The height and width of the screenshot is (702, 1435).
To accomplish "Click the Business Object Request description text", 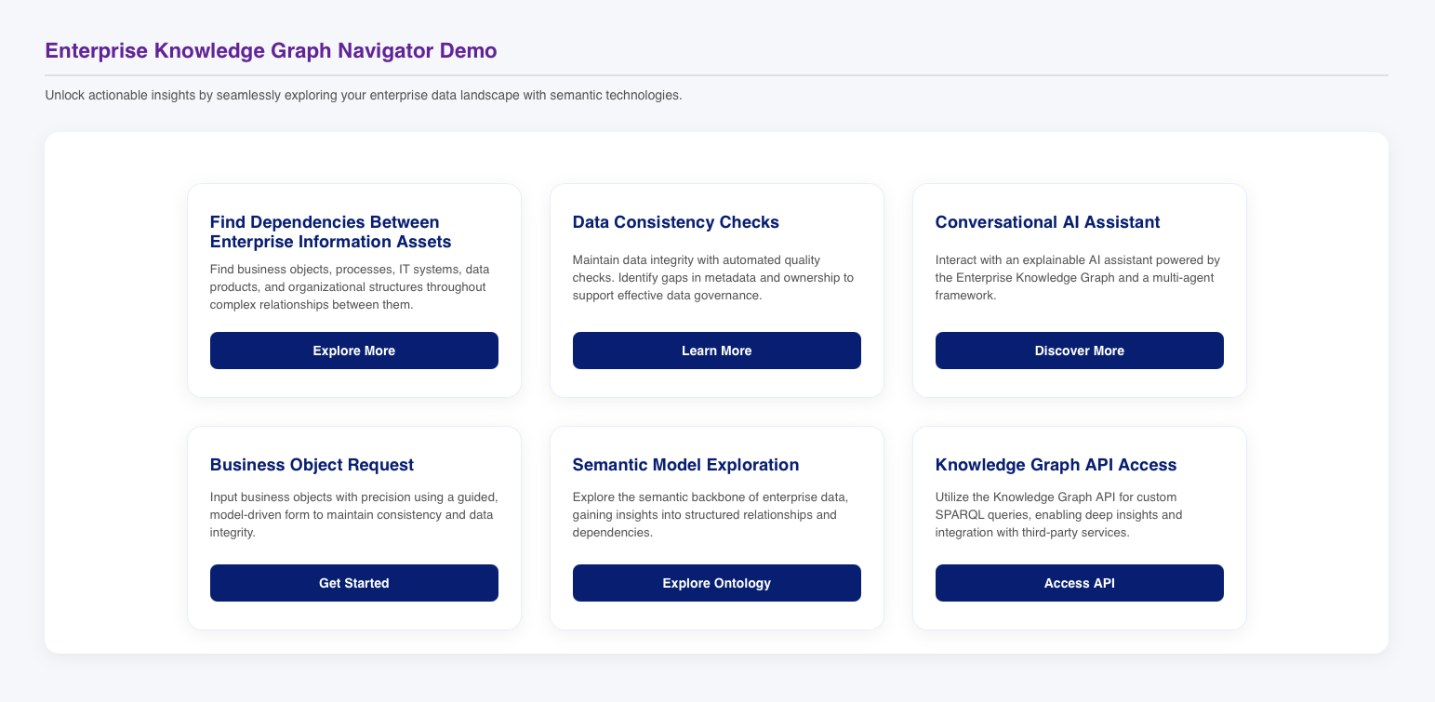I will click(x=353, y=514).
